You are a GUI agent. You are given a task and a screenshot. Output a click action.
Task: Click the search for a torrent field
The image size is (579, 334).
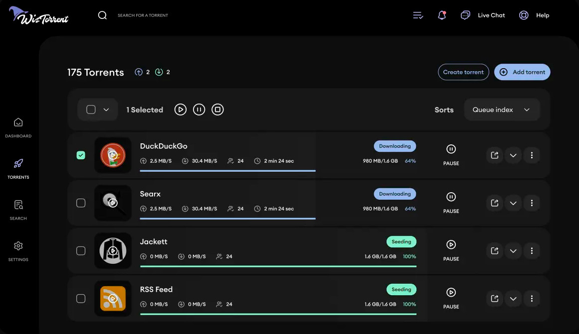point(143,15)
